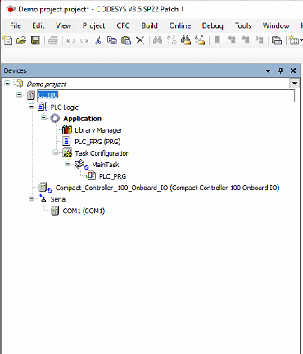
Task: Select the Task Configuration label
Action: tap(102, 153)
